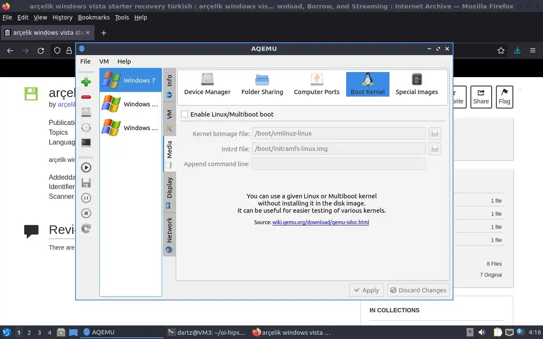Select Windows VM listed directly below Windows 7

point(131,104)
